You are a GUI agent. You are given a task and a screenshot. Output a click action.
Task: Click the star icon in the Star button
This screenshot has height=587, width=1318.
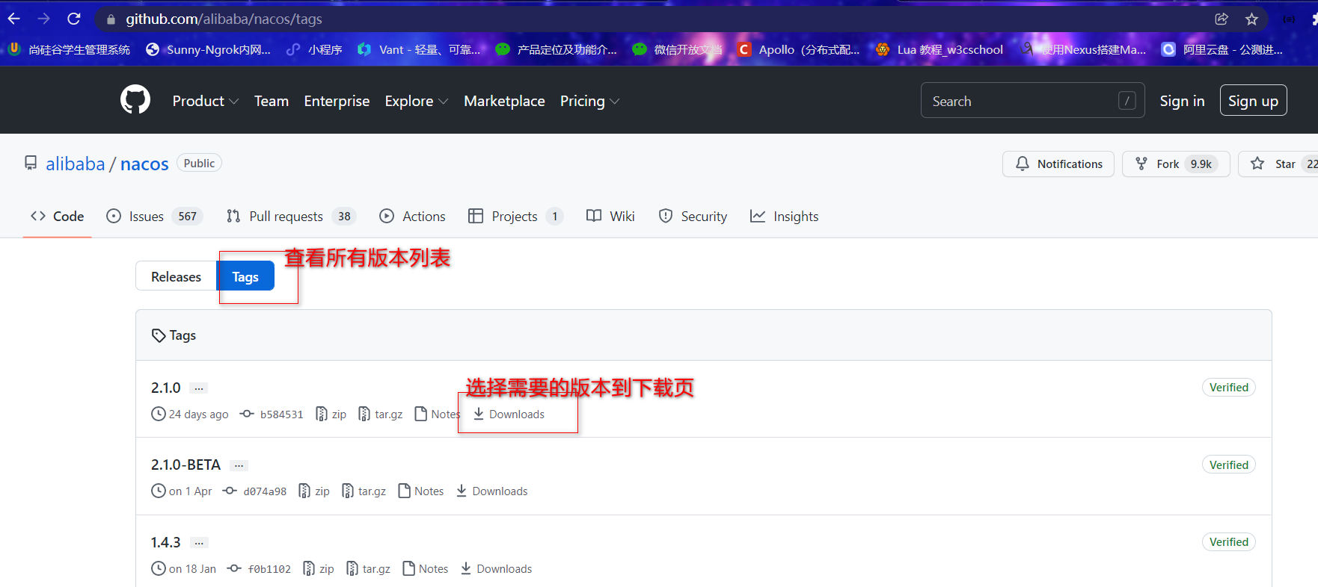click(1257, 164)
